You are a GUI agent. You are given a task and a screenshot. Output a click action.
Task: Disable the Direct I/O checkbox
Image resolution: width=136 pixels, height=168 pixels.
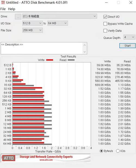(105, 17)
